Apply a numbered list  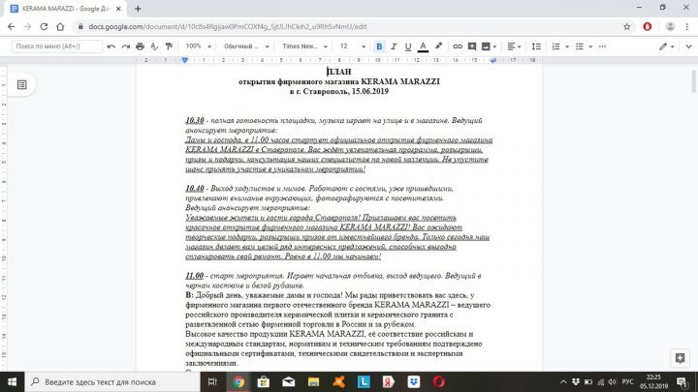point(555,46)
